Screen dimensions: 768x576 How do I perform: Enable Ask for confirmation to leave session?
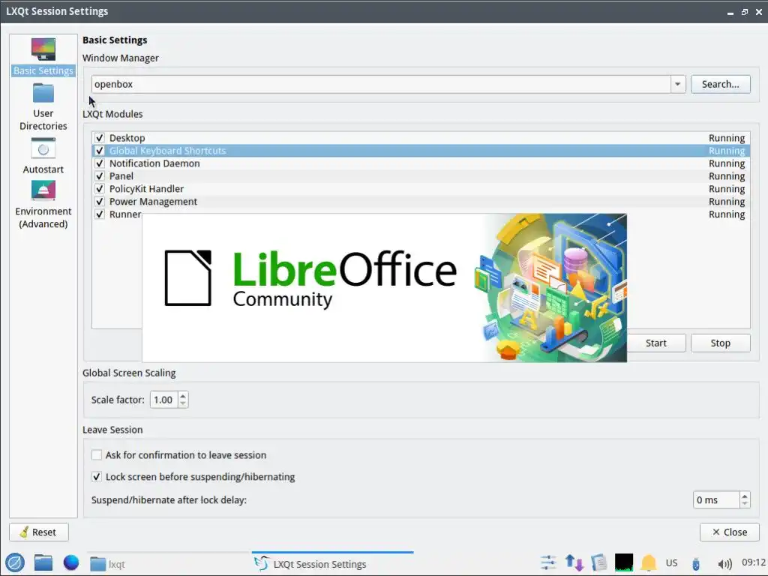coord(97,455)
